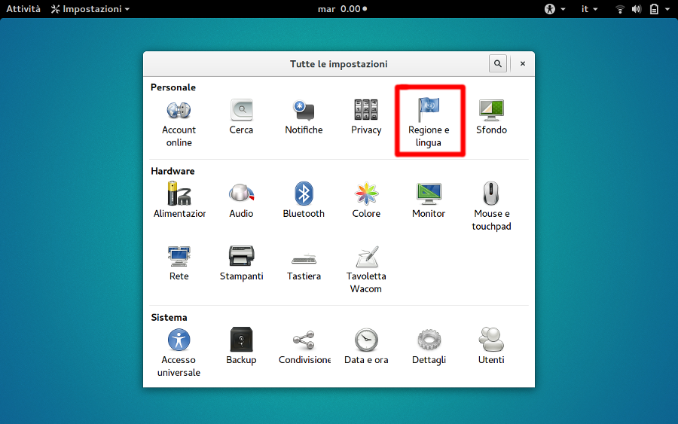Expand the accessibility menu in top bar

tap(554, 9)
